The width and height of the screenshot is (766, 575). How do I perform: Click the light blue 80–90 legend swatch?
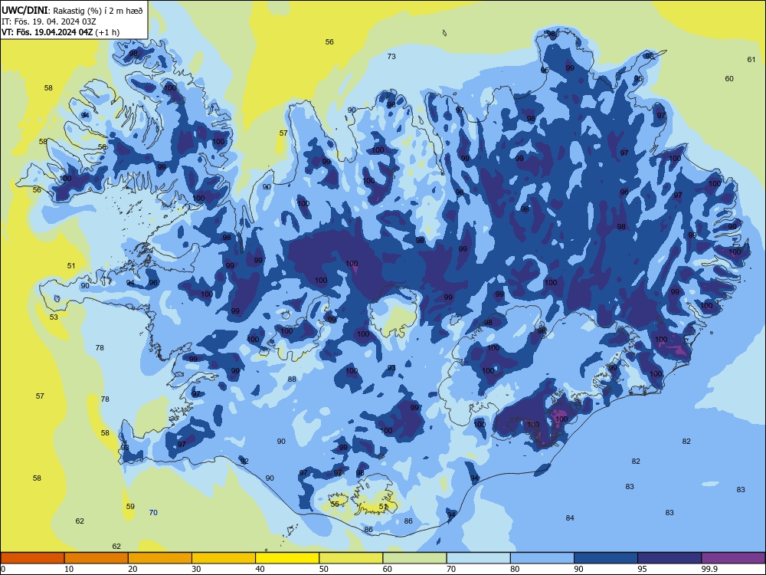tap(542, 558)
